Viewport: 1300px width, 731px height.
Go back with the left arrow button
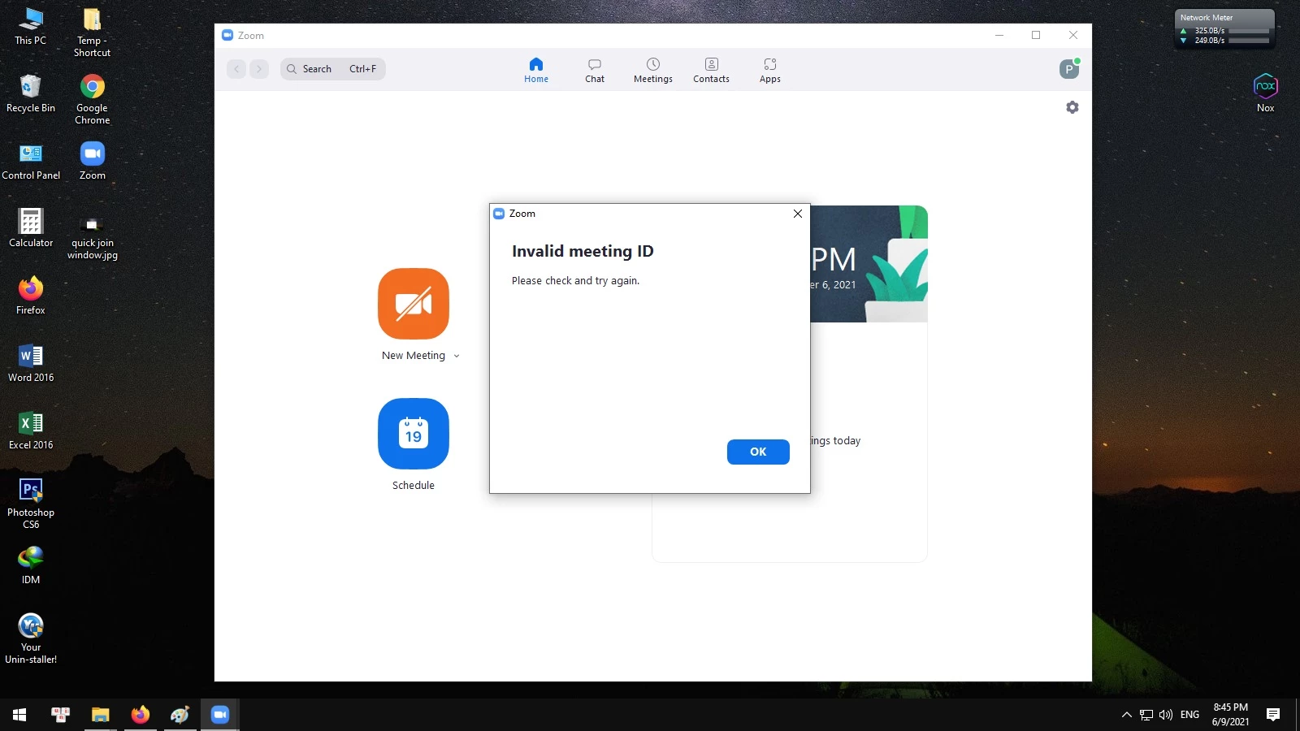236,69
